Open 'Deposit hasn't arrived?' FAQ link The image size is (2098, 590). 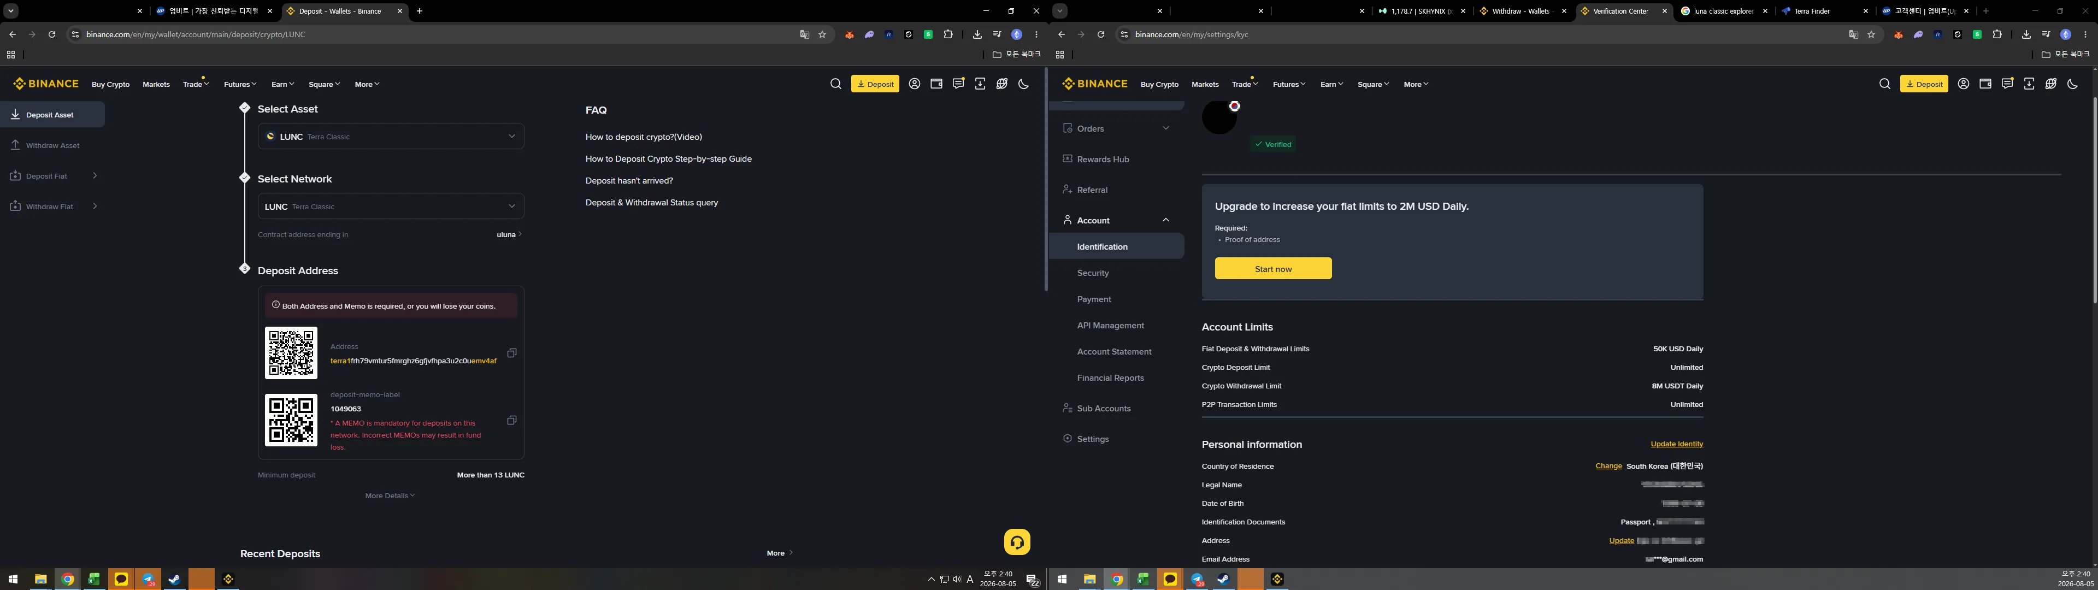629,181
